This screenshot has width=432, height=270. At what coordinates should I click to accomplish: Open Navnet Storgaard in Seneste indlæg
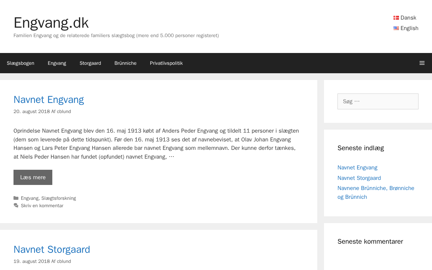point(359,178)
